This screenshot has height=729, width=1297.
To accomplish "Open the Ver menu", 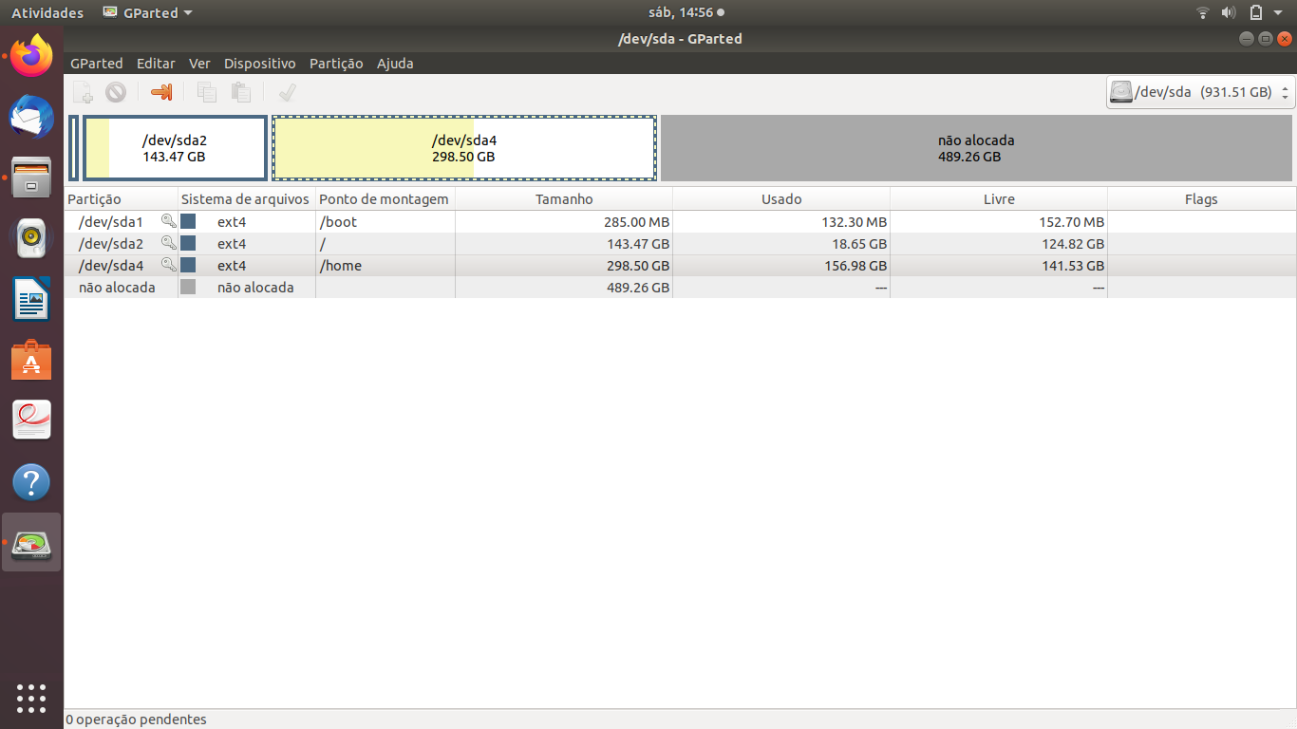I will (x=199, y=64).
